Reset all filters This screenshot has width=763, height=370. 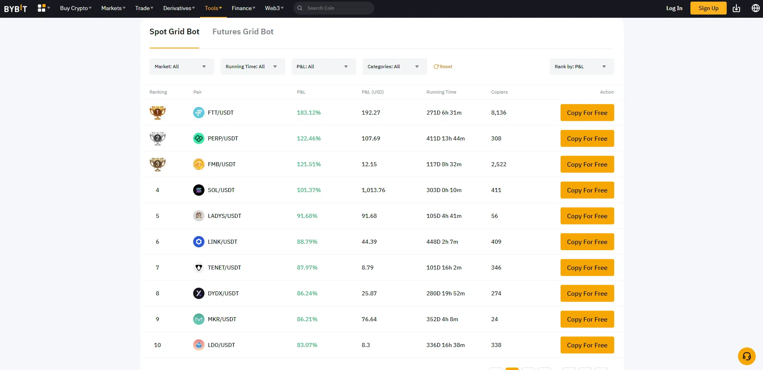[443, 67]
